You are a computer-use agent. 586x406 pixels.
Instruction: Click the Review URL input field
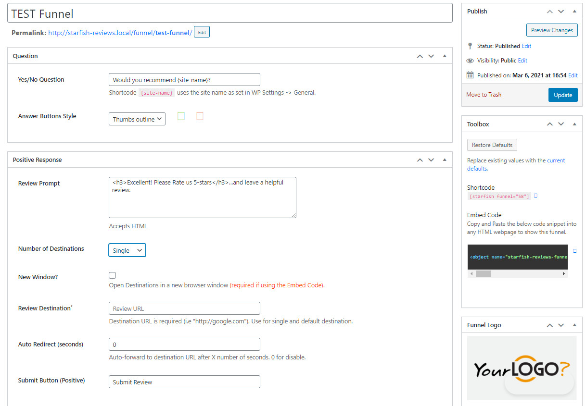tap(184, 308)
